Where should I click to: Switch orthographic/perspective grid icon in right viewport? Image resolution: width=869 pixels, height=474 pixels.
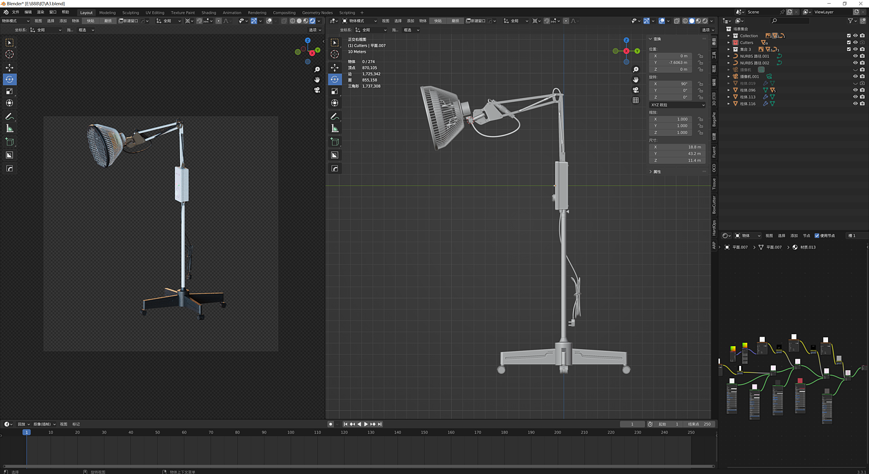[636, 100]
